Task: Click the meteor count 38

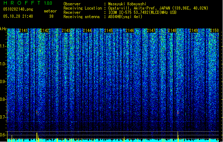Action: point(51,16)
